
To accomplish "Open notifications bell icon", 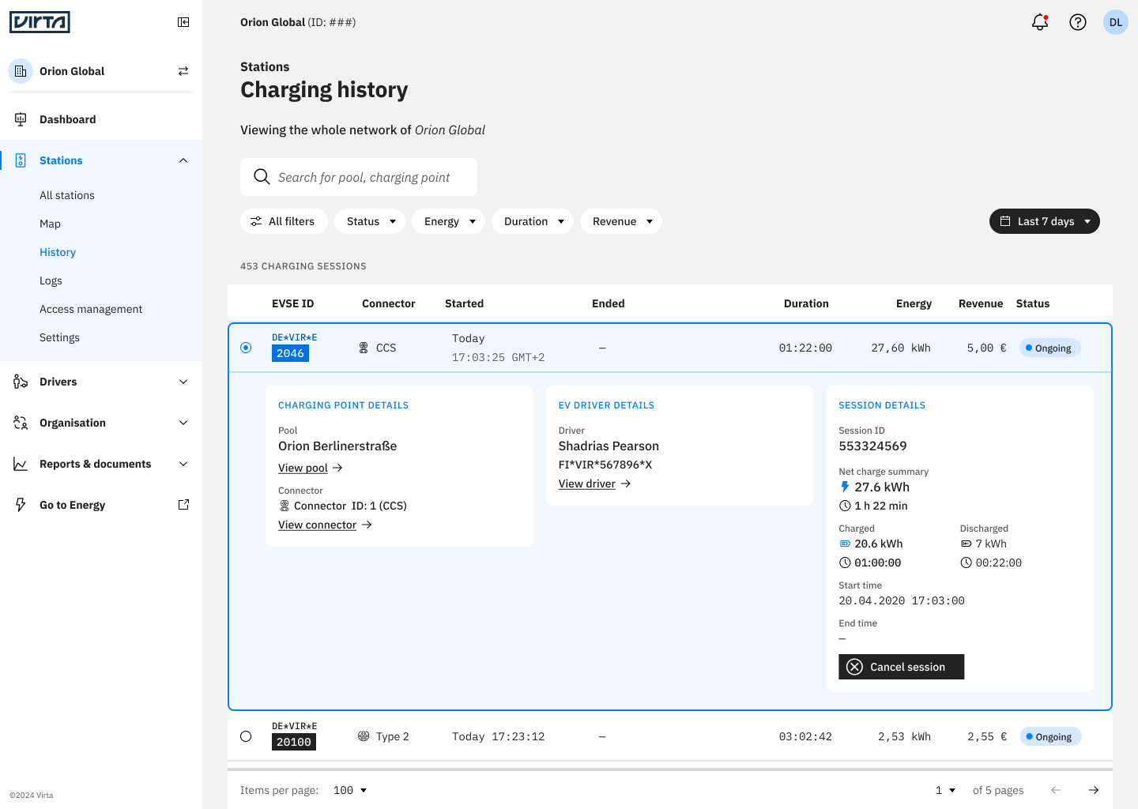I will pos(1040,22).
